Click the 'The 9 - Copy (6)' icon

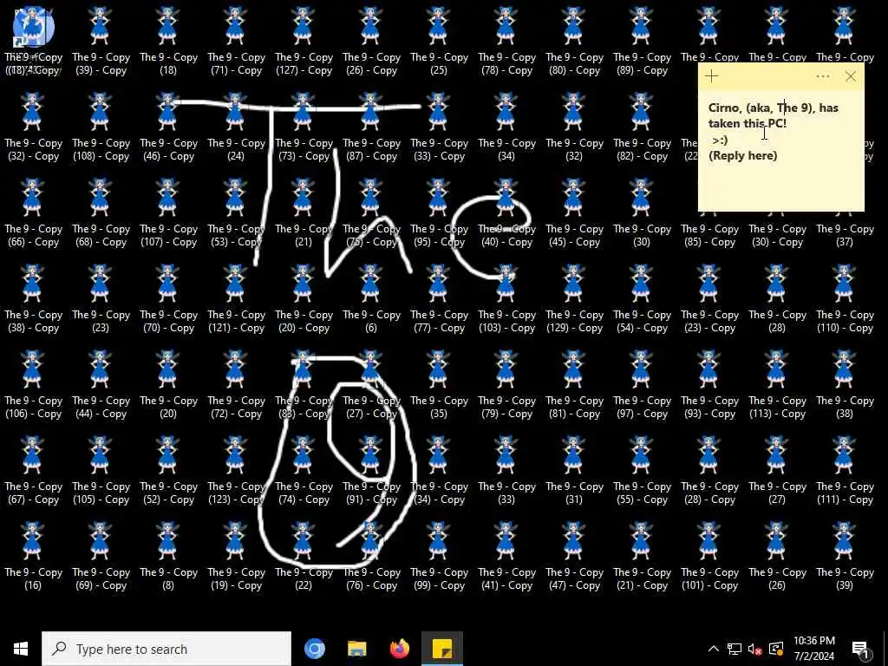[371, 299]
